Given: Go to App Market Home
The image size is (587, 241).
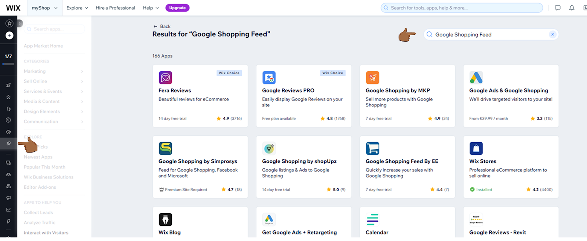Looking at the screenshot, I should point(43,46).
